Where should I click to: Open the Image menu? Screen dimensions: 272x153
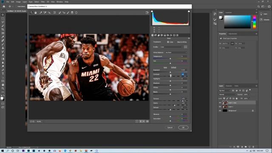click(x=18, y=2)
